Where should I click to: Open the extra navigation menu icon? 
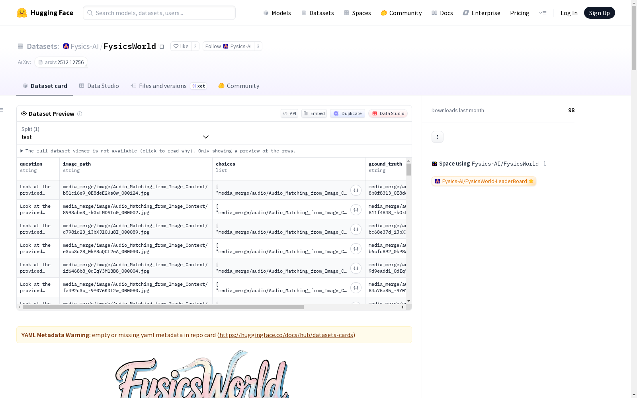[543, 13]
